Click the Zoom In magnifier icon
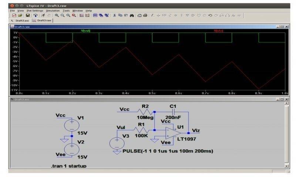296x177 pixels. tap(57, 16)
